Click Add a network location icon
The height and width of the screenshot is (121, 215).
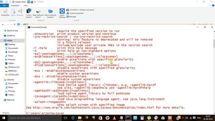(x=50, y=13)
